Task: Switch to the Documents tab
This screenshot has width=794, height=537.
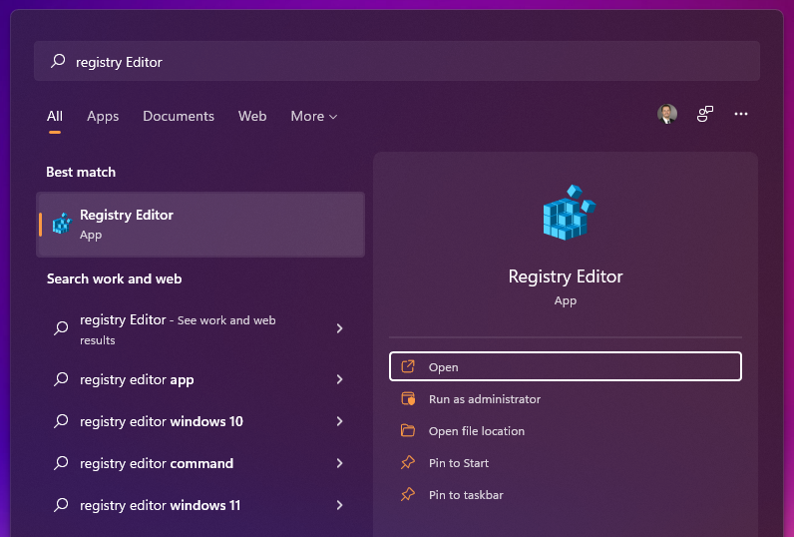Action: coord(179,116)
